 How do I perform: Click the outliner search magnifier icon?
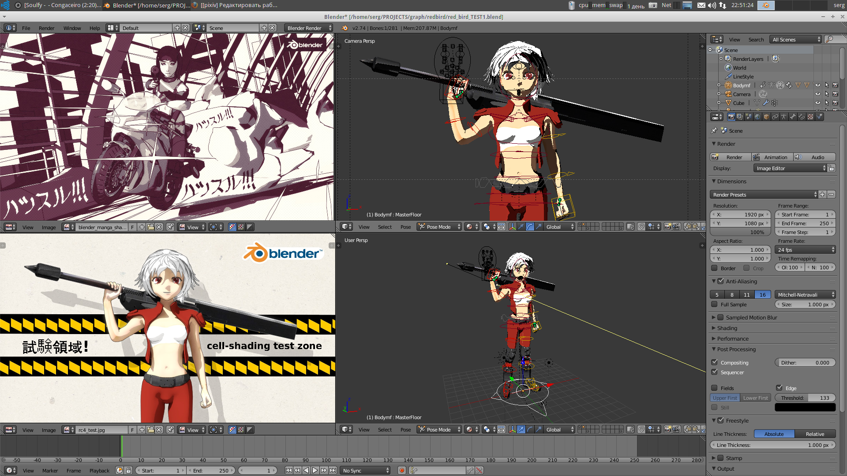coord(830,39)
